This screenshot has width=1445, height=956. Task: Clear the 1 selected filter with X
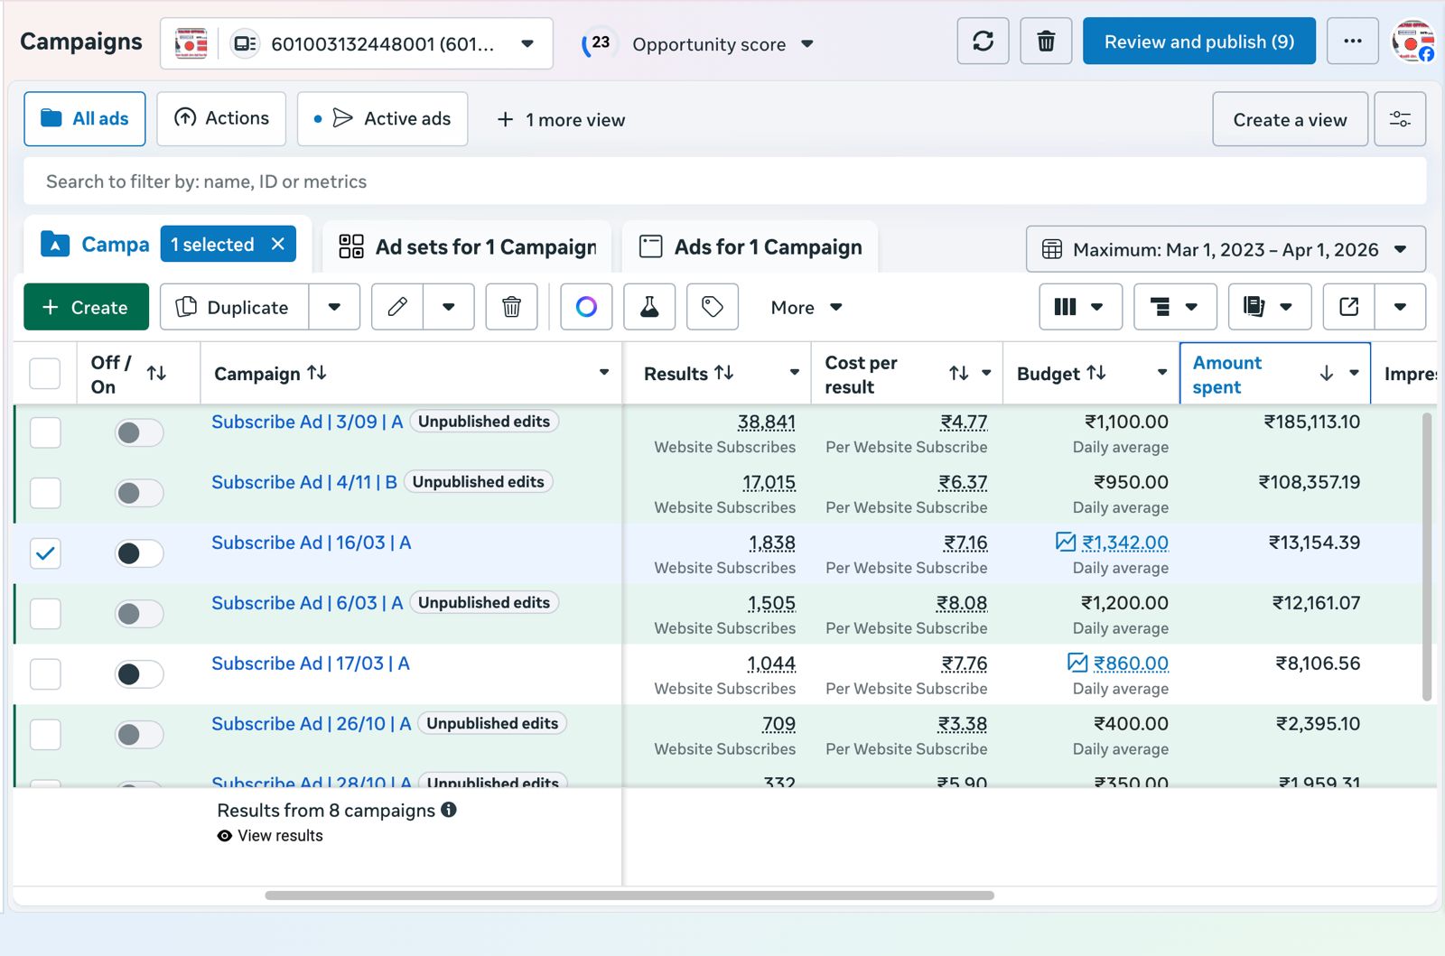point(278,244)
